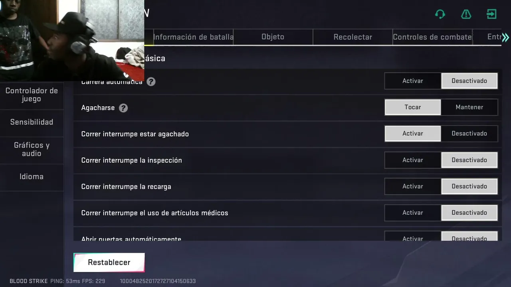
Task: Open help icon beside Carrera automática
Action: tap(151, 81)
